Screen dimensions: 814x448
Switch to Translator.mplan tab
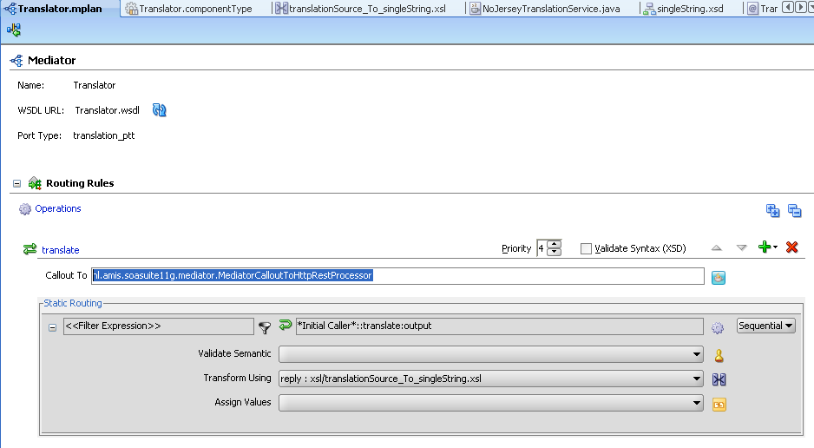pyautogui.click(x=60, y=9)
